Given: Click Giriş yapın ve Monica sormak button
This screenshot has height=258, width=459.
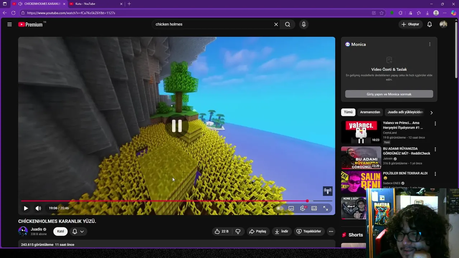Looking at the screenshot, I should pos(389,94).
